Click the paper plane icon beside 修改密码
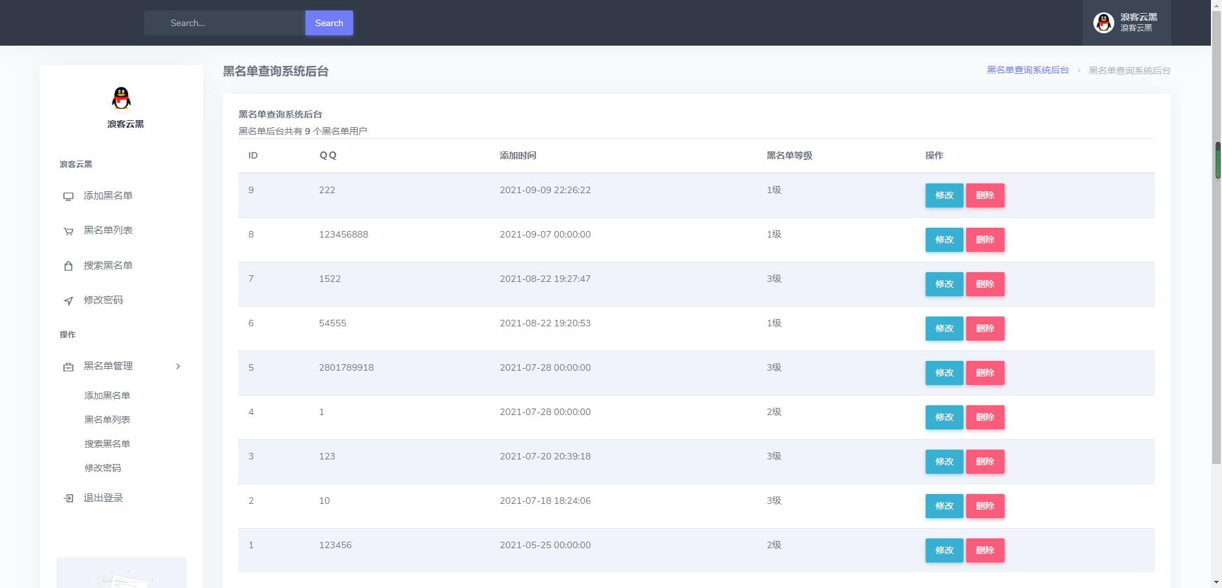Viewport: 1222px width, 588px height. (x=68, y=301)
